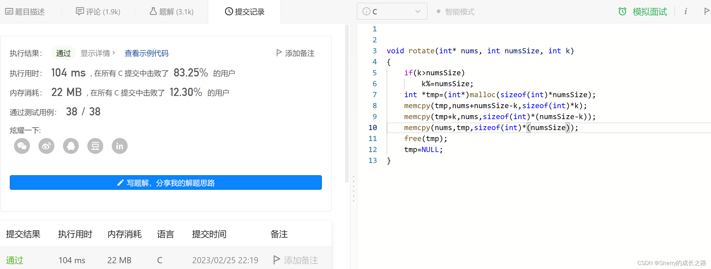Click the 12.30% memory percentile value
This screenshot has width=711, height=269.
pos(186,92)
